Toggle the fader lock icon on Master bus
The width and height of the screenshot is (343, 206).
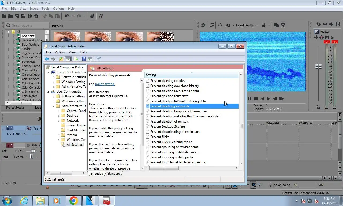coord(318,106)
